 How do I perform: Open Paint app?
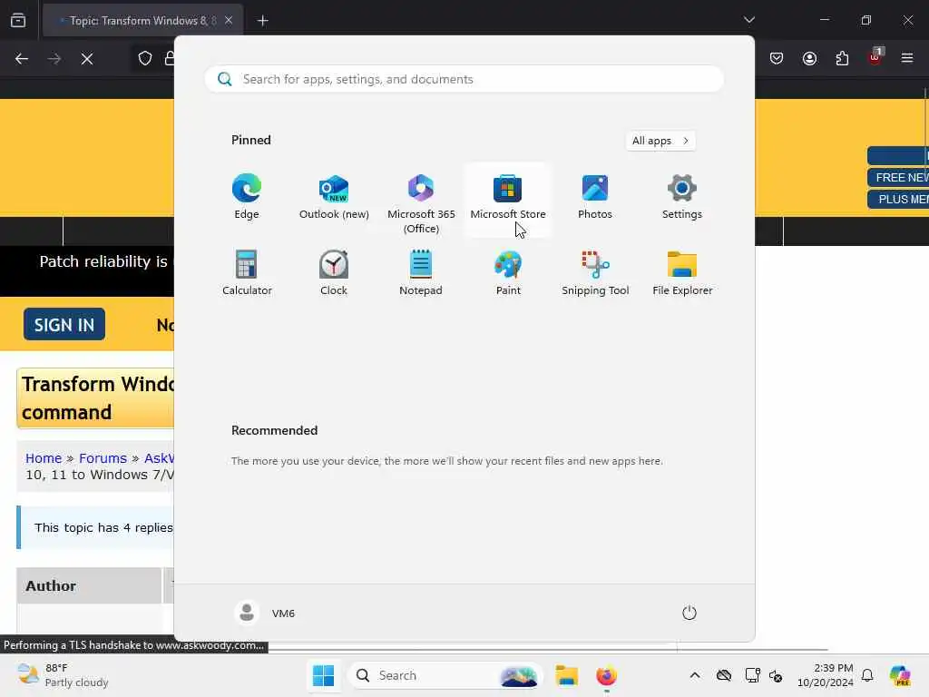(x=508, y=274)
